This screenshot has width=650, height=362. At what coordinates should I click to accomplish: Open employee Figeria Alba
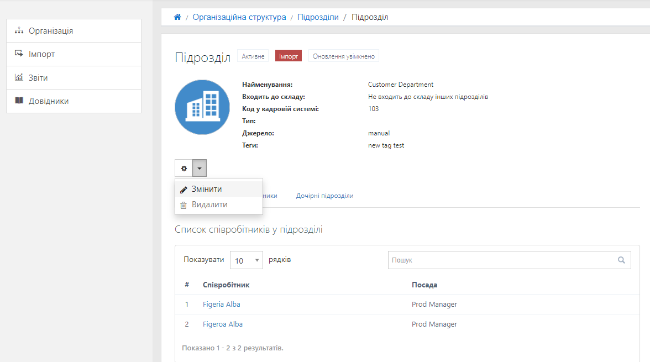(x=221, y=304)
